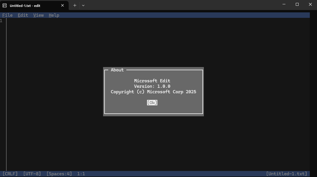Open a new terminal tab with plus icon
This screenshot has width=317, height=177.
[75, 5]
